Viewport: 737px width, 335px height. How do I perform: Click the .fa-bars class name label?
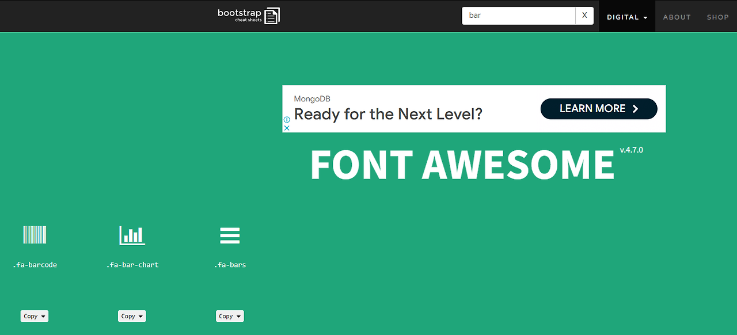230,264
